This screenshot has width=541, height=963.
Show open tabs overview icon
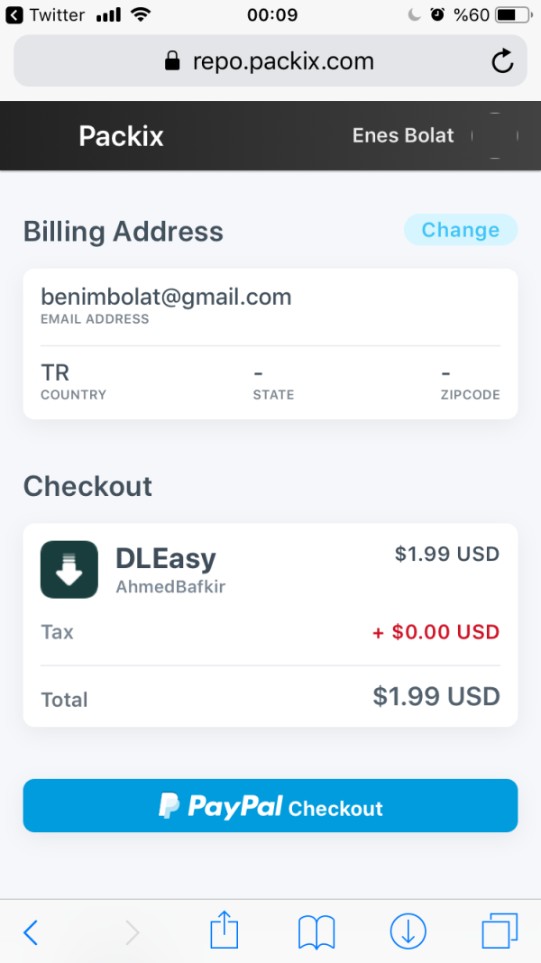tap(500, 931)
